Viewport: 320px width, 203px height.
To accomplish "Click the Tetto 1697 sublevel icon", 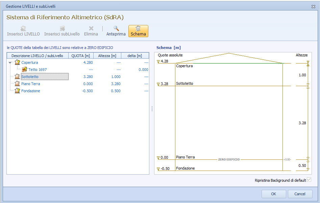I will point(24,70).
